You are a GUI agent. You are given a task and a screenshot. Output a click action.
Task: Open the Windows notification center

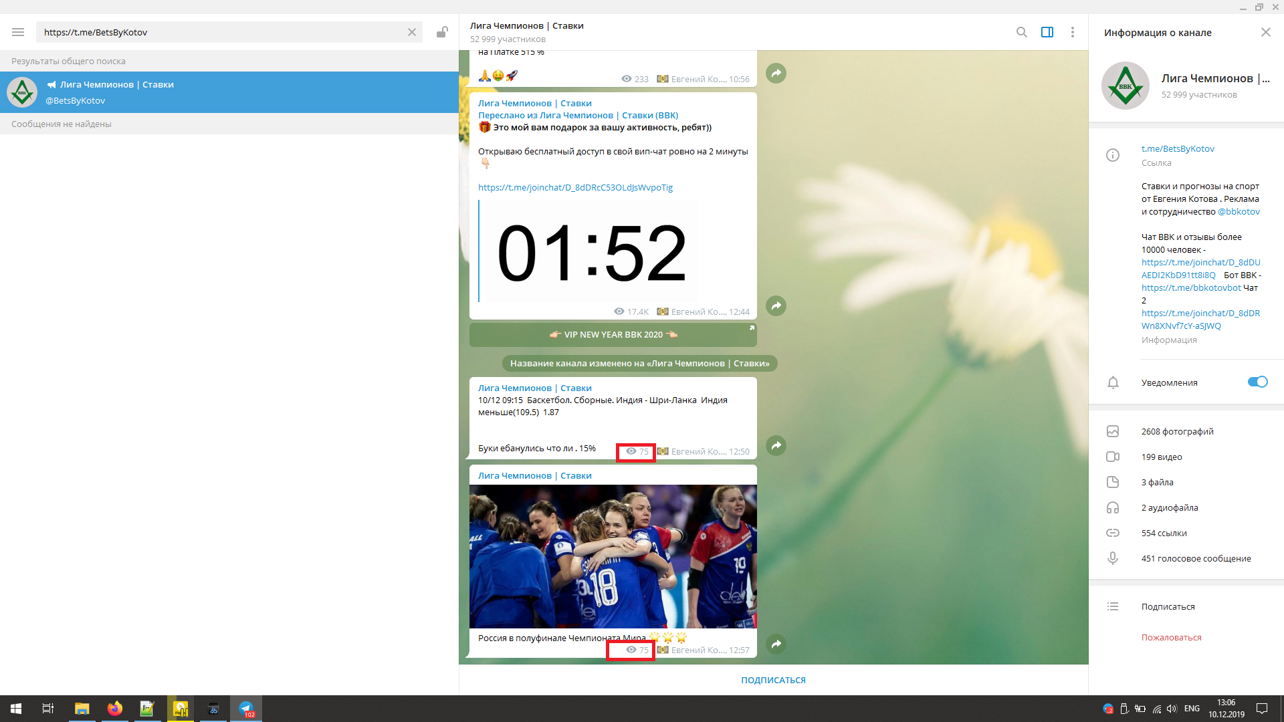(1262, 709)
